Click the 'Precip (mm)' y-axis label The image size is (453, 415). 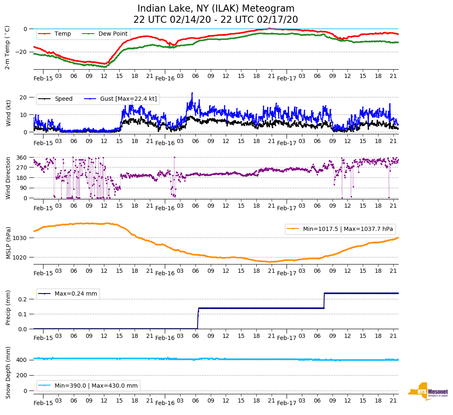[x=8, y=307]
